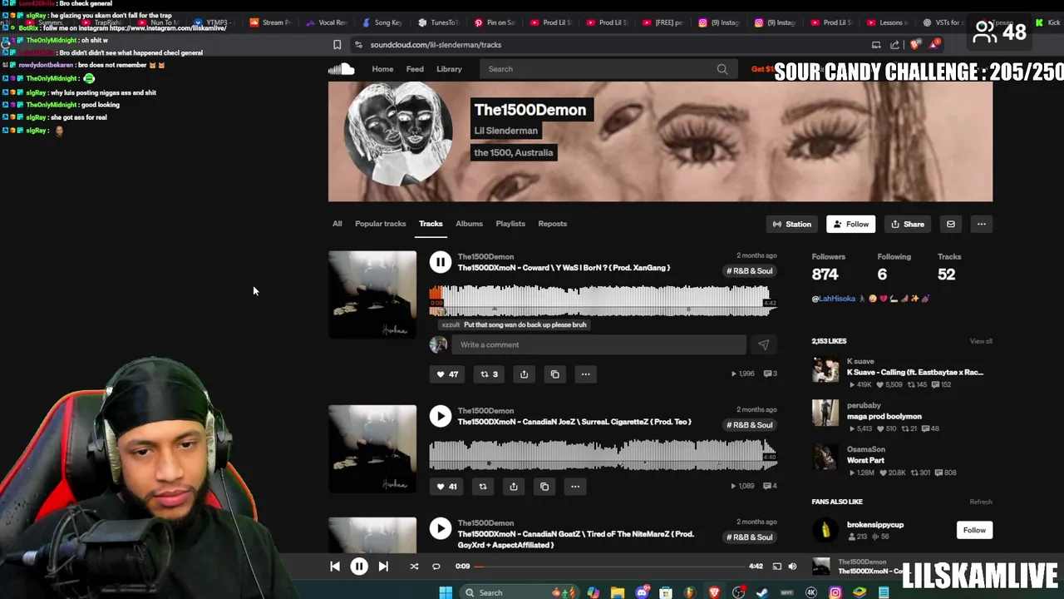The width and height of the screenshot is (1064, 599).
Task: Click the cast icon in bottom player
Action: pyautogui.click(x=776, y=567)
